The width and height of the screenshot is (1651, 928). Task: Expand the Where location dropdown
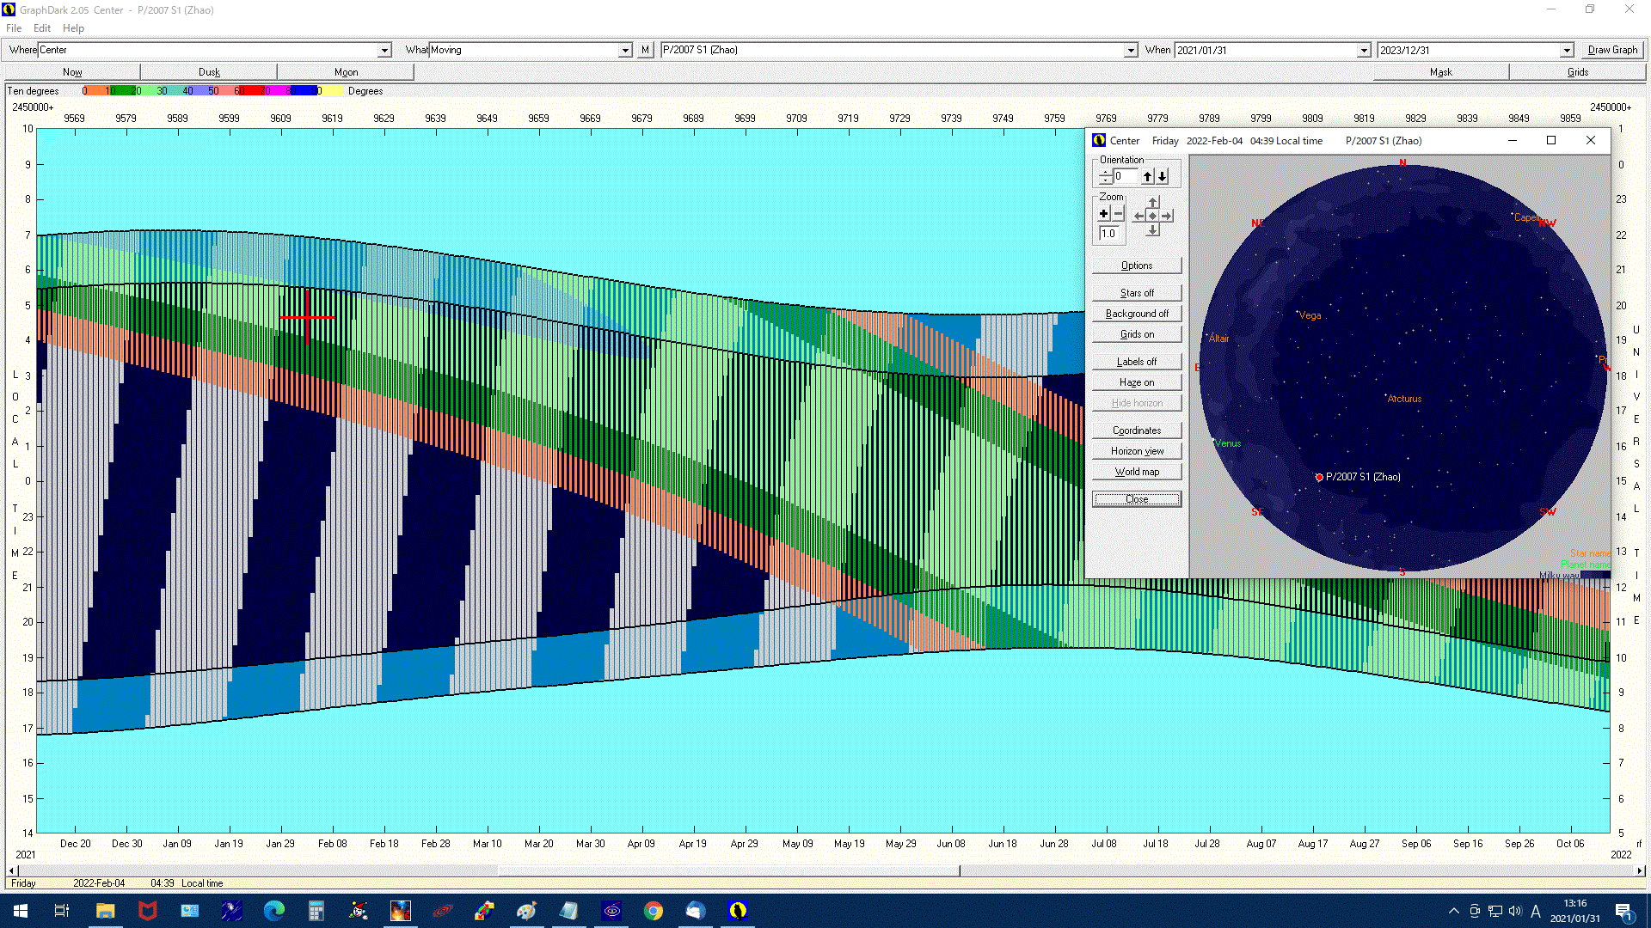tap(384, 51)
